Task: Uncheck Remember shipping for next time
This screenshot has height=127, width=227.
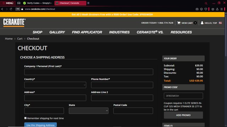Action: tap(26, 118)
